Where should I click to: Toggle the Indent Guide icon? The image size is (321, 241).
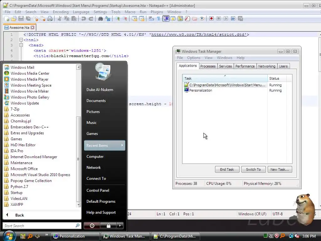pos(166,19)
